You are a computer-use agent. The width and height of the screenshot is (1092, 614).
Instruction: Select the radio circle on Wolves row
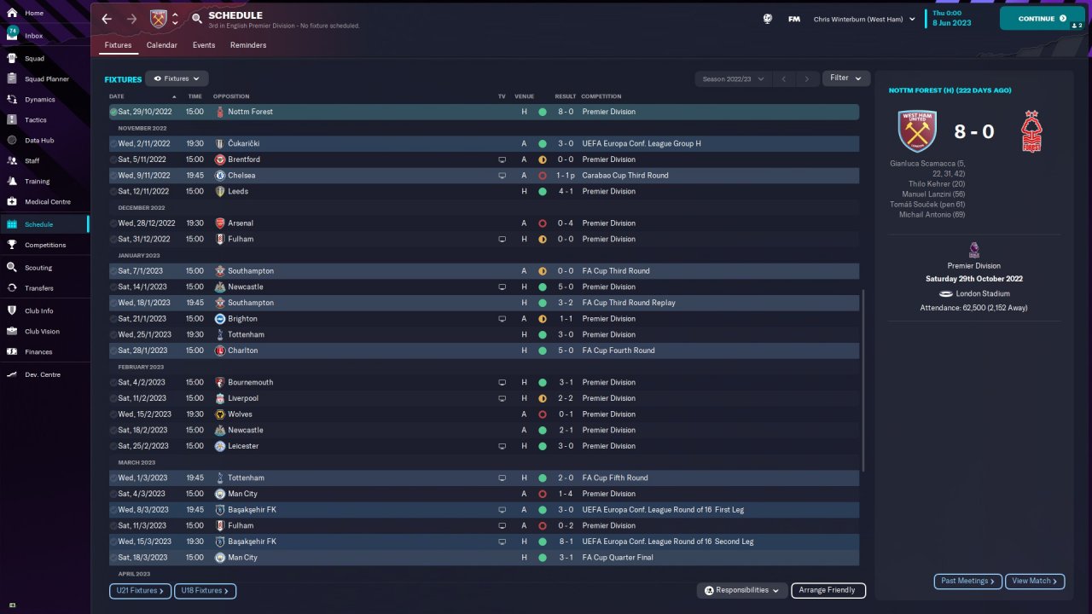[x=113, y=414]
